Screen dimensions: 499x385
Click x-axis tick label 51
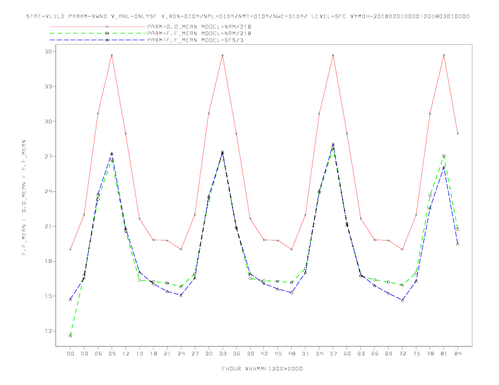point(306,354)
